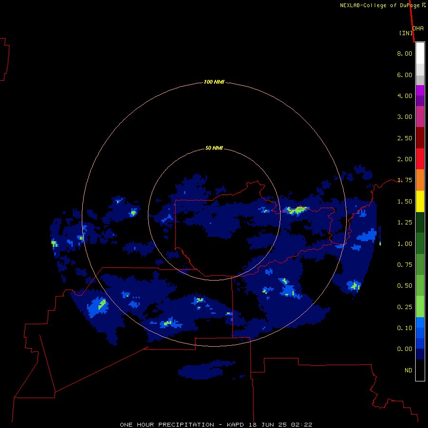Pick the bright red 2.00 legend swatch
The width and height of the screenshot is (428, 428).
coord(420,159)
